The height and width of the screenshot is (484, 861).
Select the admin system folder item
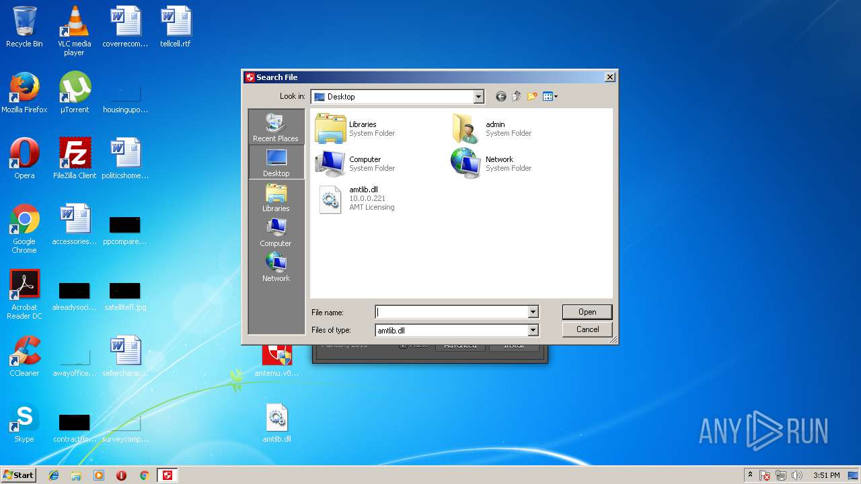click(493, 128)
